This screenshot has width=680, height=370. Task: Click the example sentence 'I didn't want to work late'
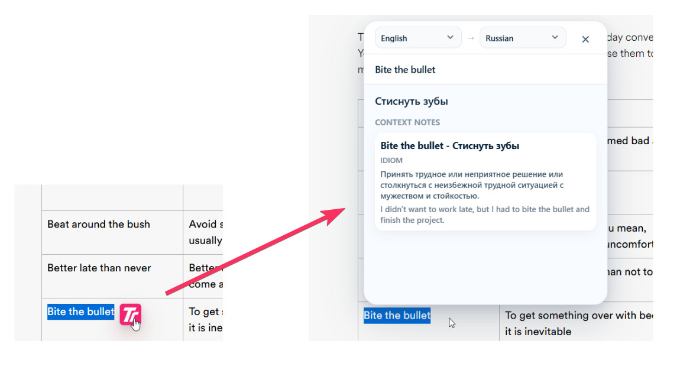coord(485,215)
